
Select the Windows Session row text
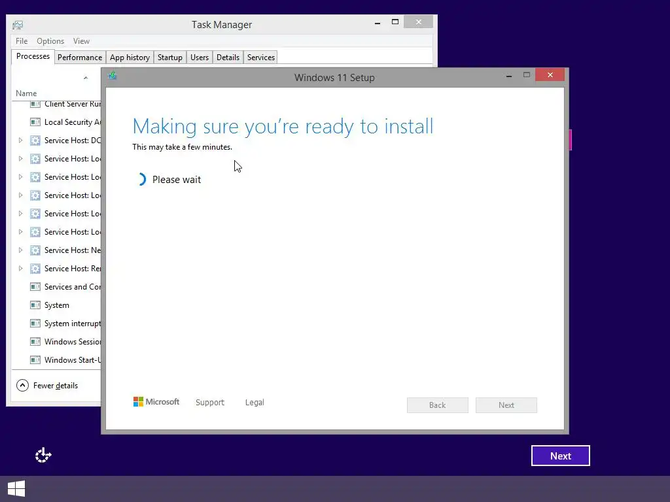coord(73,342)
